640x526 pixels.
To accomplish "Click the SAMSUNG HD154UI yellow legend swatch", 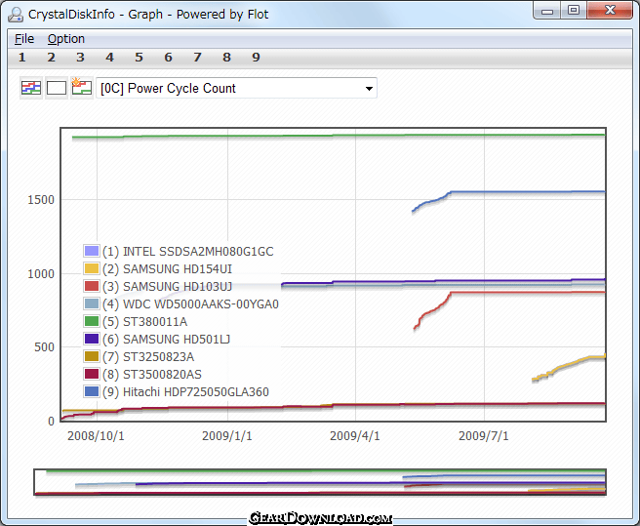I will point(92,268).
